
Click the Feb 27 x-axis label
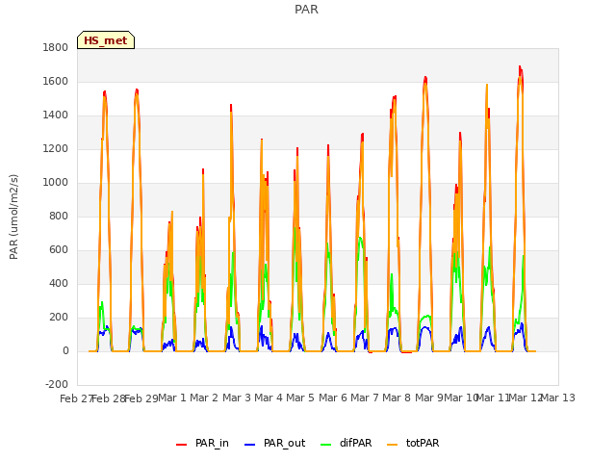point(76,398)
